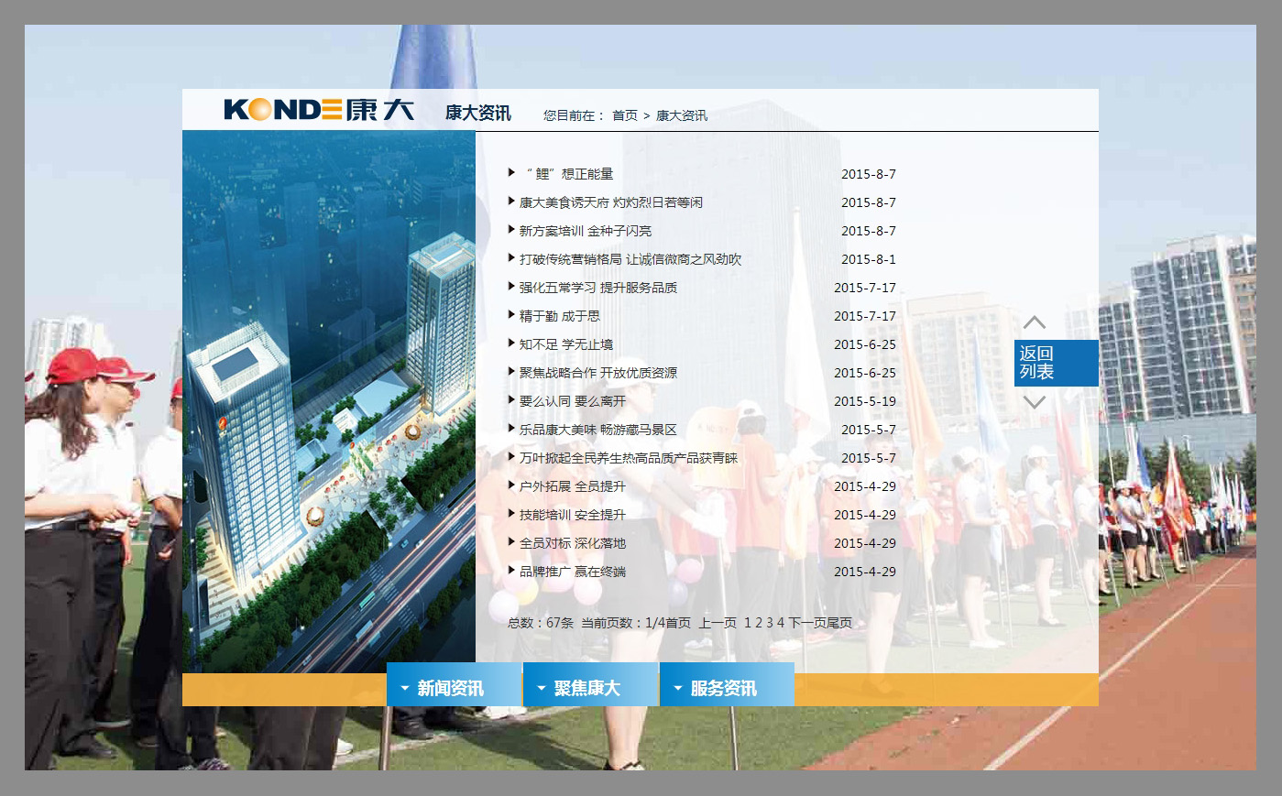Click the 返回列表 button
Screen dimensions: 1282x796
(1056, 363)
